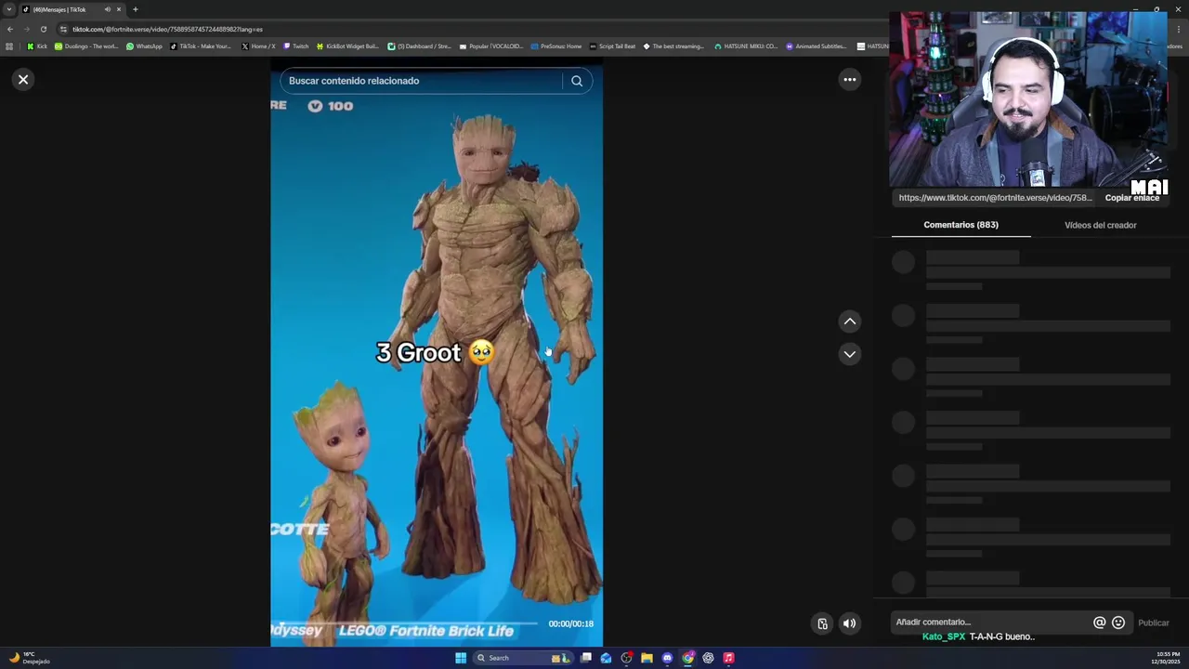Screen dimensions: 1189x669
Task: Open the emoji picker in comment box
Action: 1118,623
